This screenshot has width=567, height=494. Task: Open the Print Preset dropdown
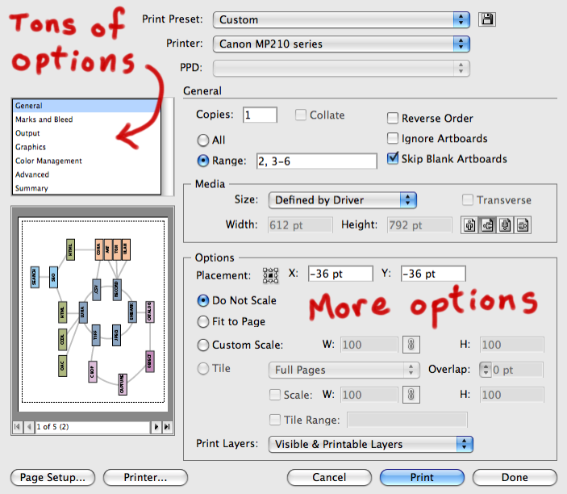click(341, 19)
